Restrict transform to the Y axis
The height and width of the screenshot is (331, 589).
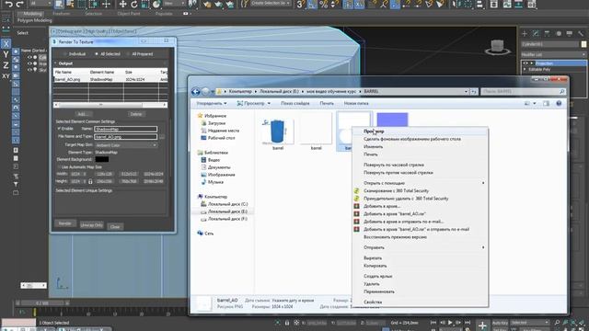click(x=6, y=54)
